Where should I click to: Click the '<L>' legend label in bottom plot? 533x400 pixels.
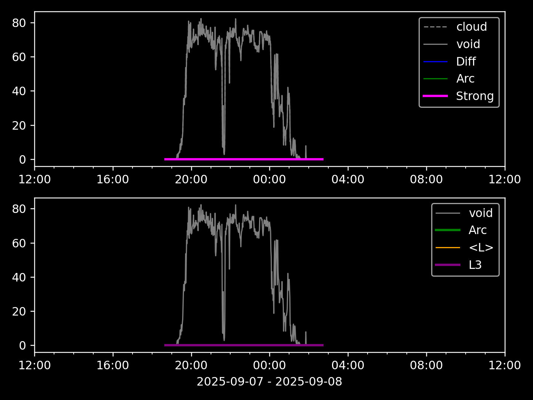[x=481, y=247]
